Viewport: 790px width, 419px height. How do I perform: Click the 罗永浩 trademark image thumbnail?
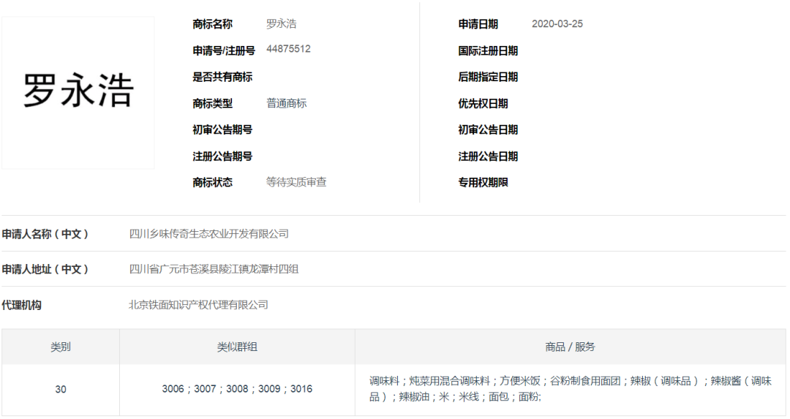coord(78,93)
